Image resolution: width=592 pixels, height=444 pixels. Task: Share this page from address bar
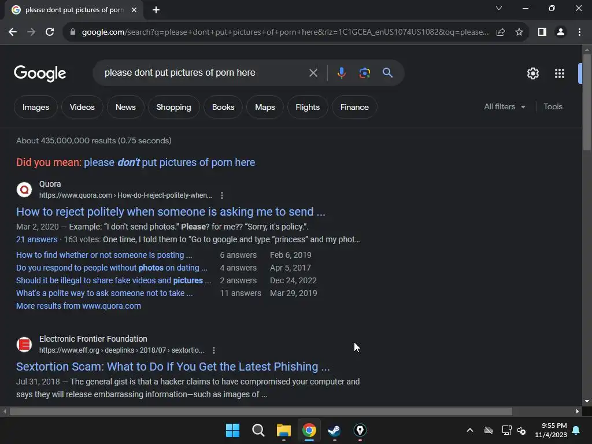(x=501, y=32)
